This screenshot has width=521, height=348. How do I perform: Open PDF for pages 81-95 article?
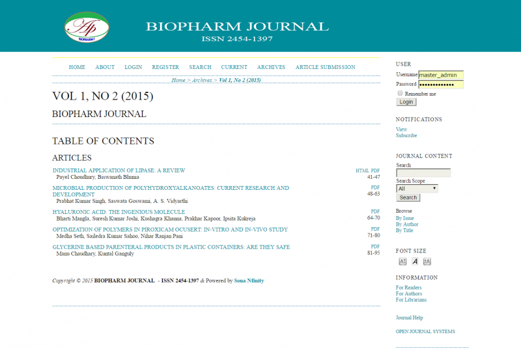375,247
